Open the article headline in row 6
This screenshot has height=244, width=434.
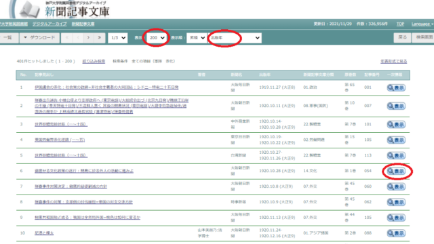click(84, 171)
